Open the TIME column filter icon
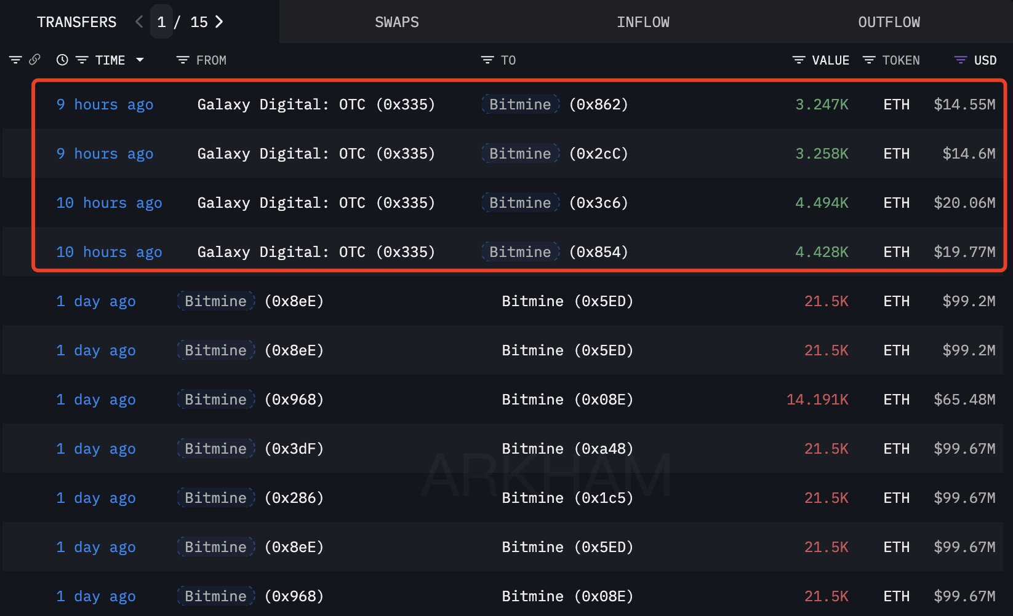The height and width of the screenshot is (616, 1013). point(82,60)
